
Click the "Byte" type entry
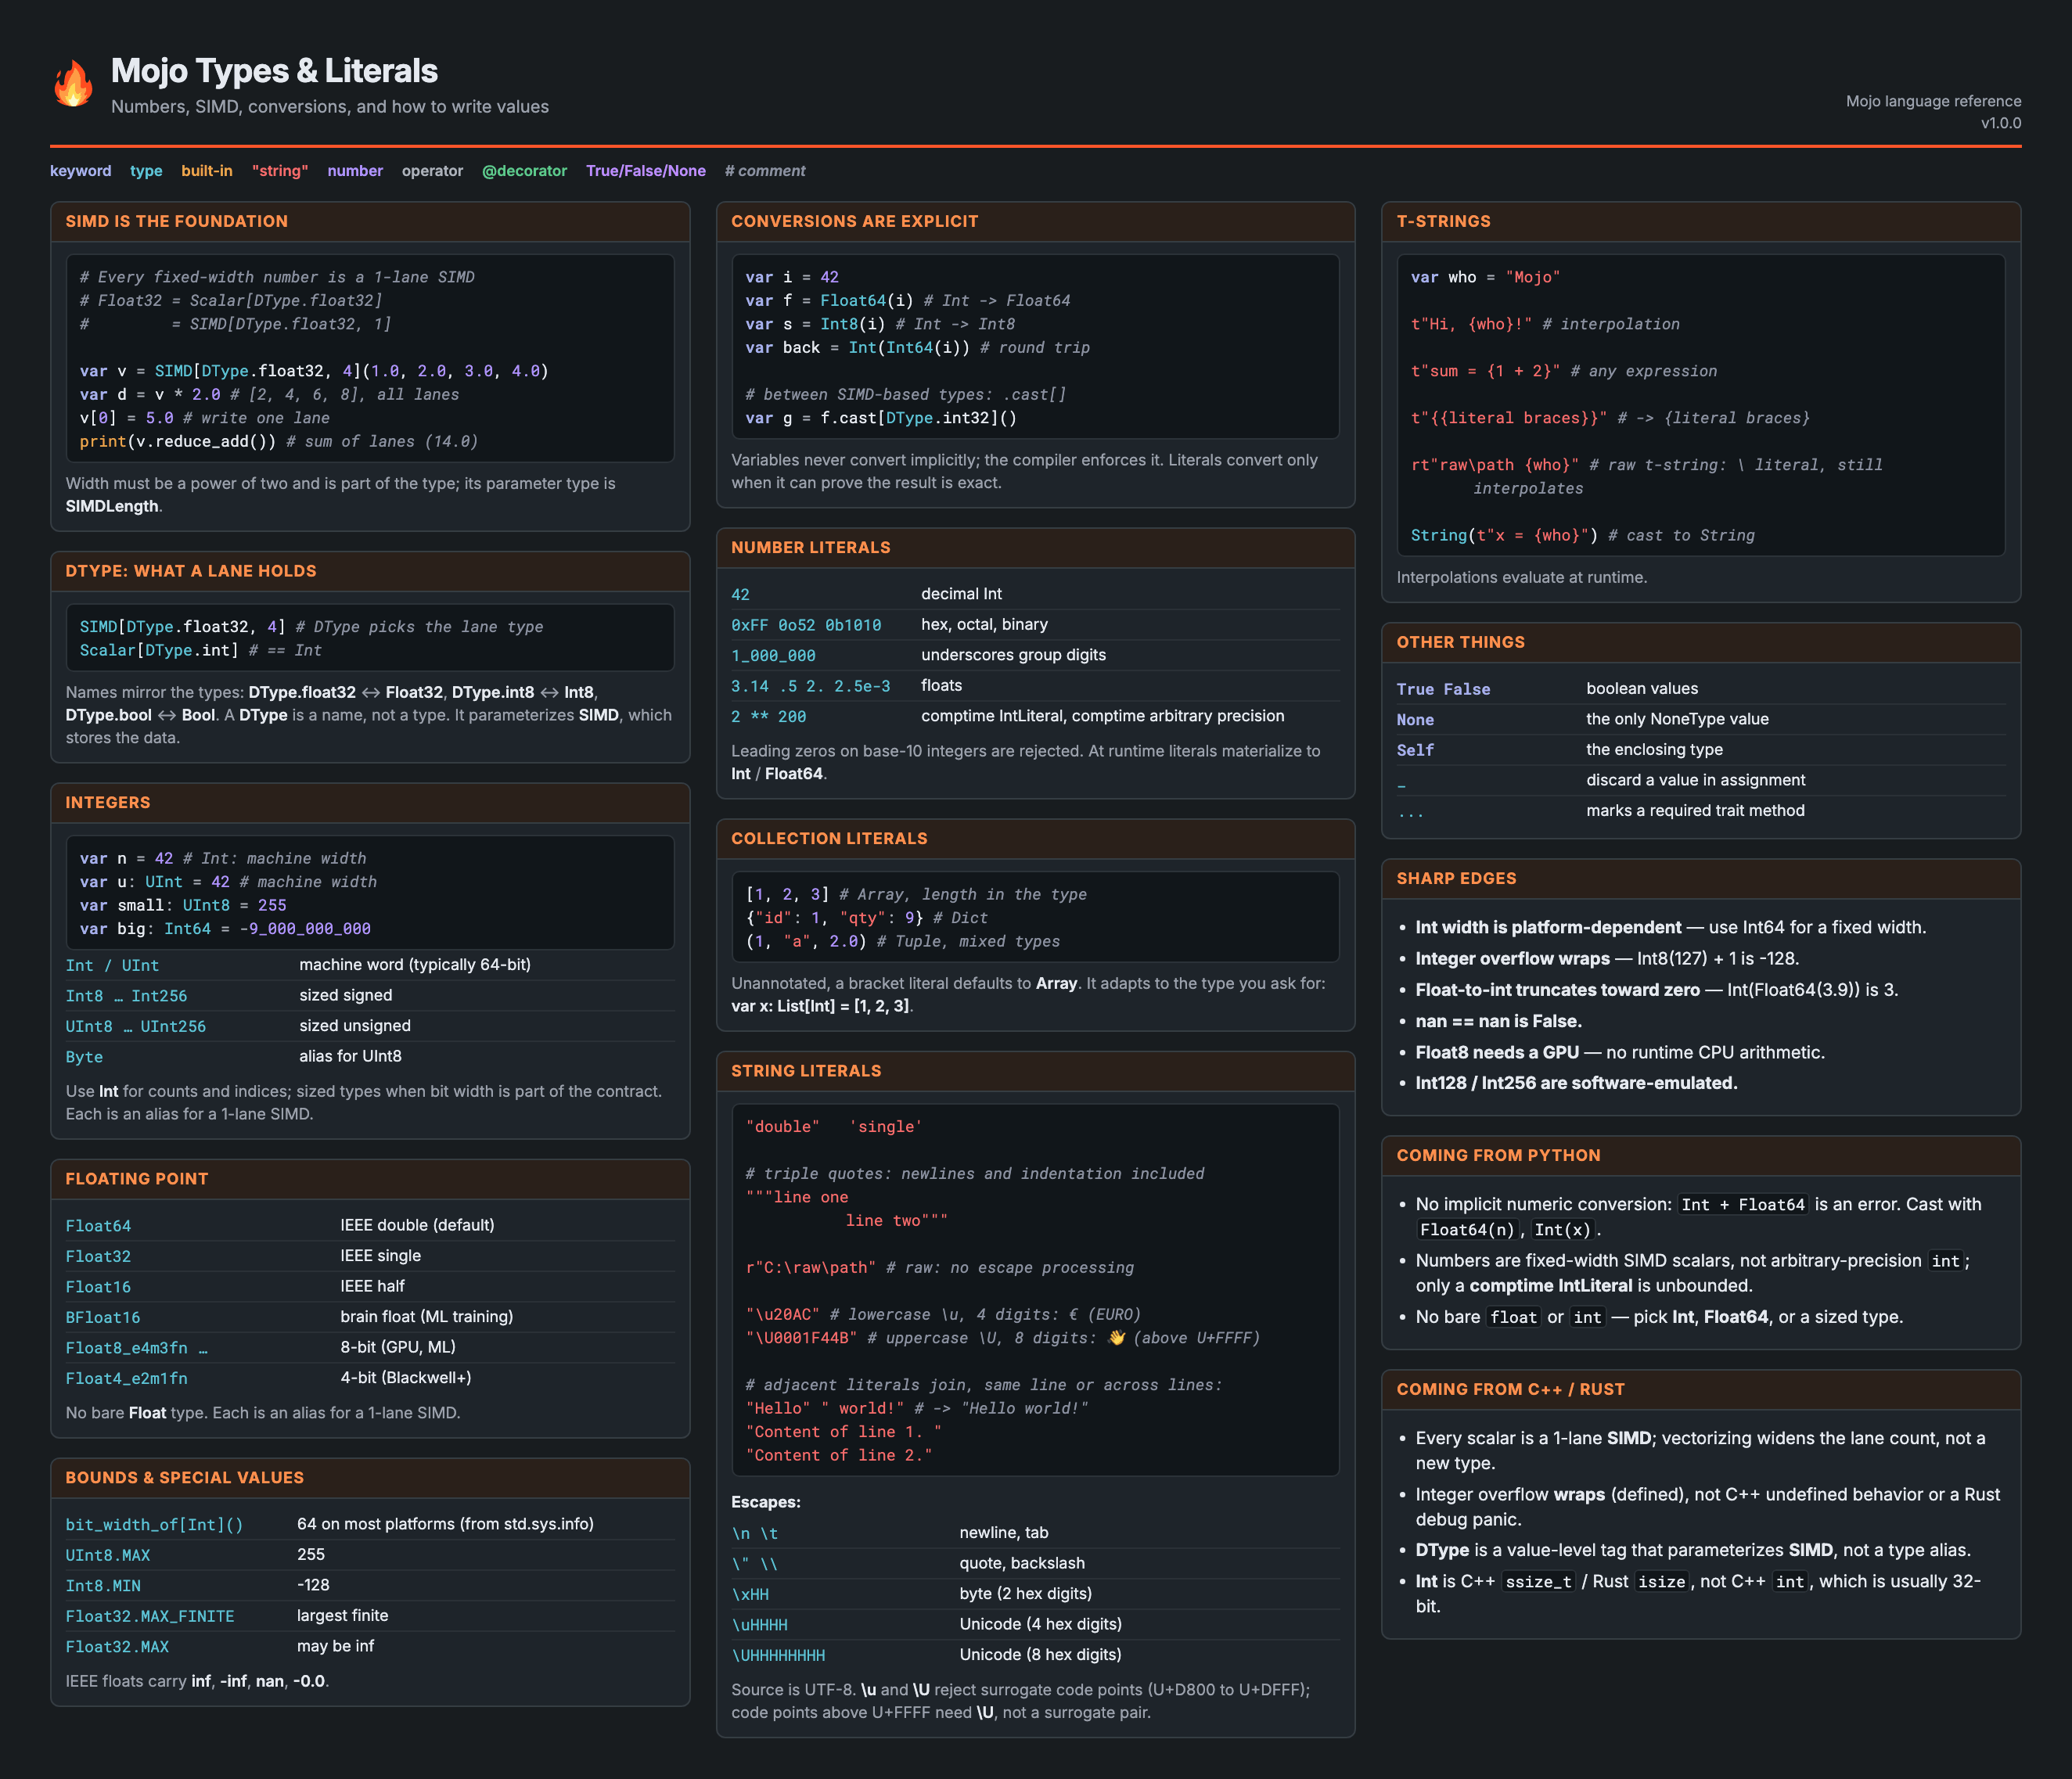(x=84, y=1057)
